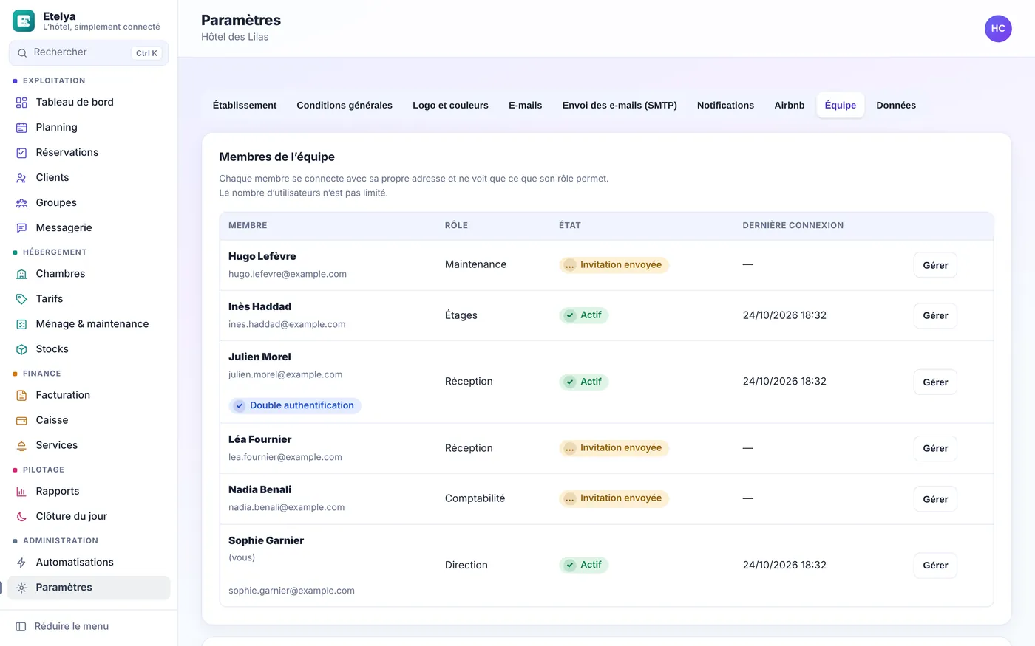Screen dimensions: 1035x646
Task: Click the Groupes people icon
Action: click(x=21, y=203)
